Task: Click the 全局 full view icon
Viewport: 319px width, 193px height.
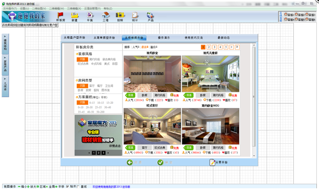Action: 47,187
